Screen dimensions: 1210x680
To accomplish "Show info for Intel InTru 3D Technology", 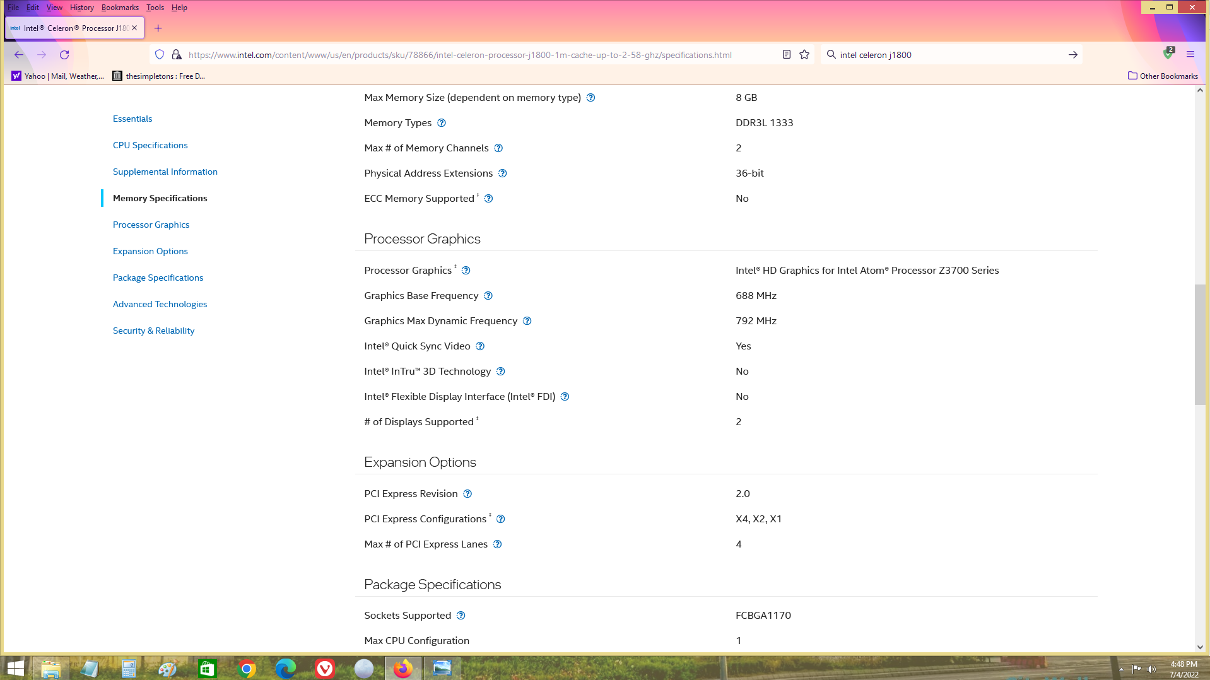I will pos(500,372).
